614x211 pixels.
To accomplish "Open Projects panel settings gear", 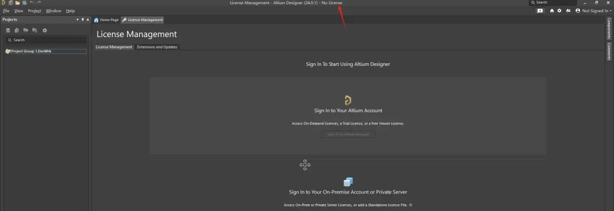I will (45, 30).
